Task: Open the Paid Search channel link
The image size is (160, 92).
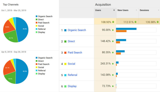Action: (75, 52)
